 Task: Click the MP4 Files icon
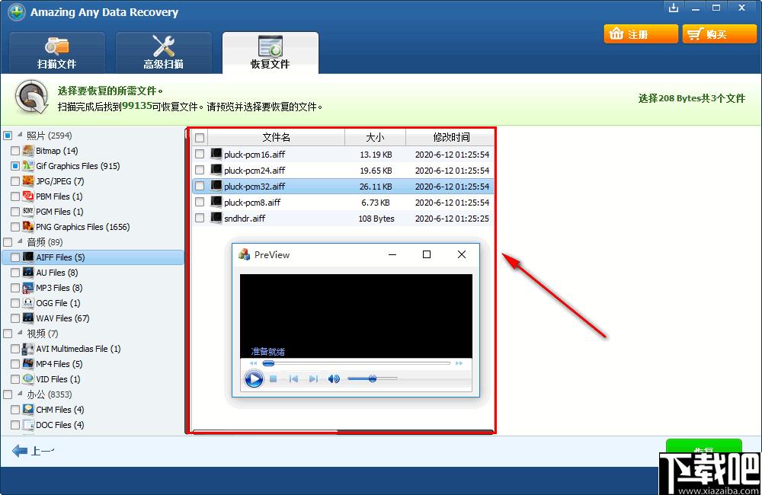[28, 363]
